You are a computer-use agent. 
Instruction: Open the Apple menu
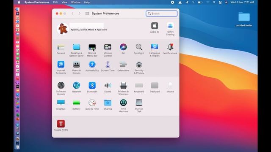[19, 2]
